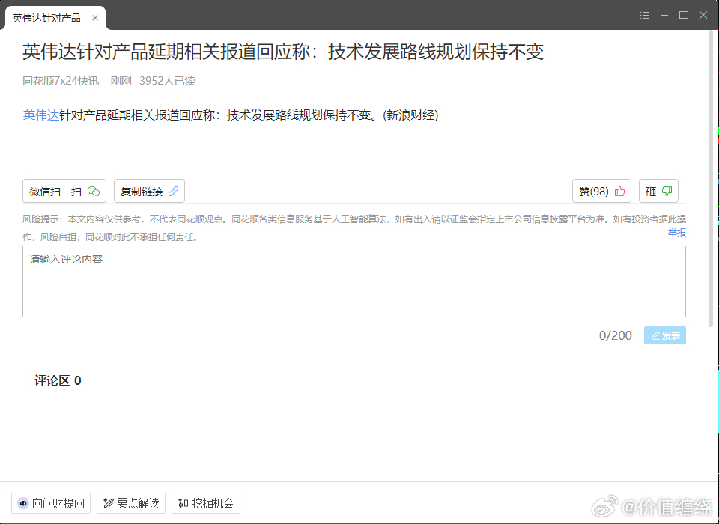Open the list menu icon in title bar
Viewport: 719px width, 524px height.
point(645,15)
